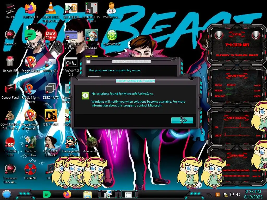Click the green info icon in the dialog
The height and width of the screenshot is (200, 267).
[85, 96]
